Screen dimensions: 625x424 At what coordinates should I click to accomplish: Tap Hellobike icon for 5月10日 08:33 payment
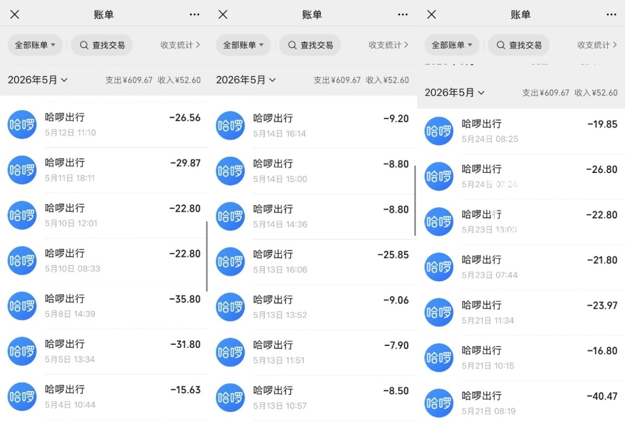click(x=22, y=260)
